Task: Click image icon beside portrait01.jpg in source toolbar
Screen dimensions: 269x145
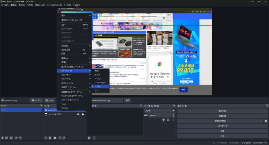Action: click(3, 100)
